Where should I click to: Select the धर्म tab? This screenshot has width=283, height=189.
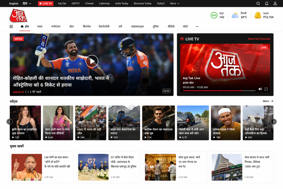pos(120,27)
